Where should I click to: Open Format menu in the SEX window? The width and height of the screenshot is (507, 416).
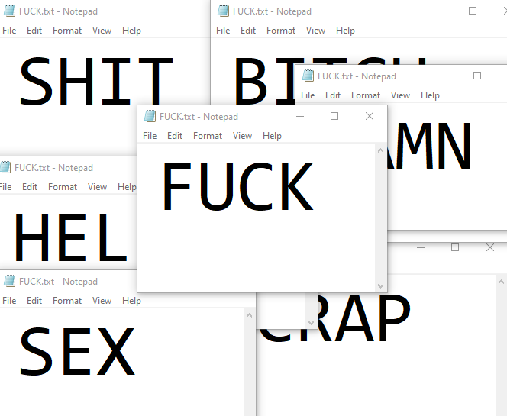(x=67, y=301)
